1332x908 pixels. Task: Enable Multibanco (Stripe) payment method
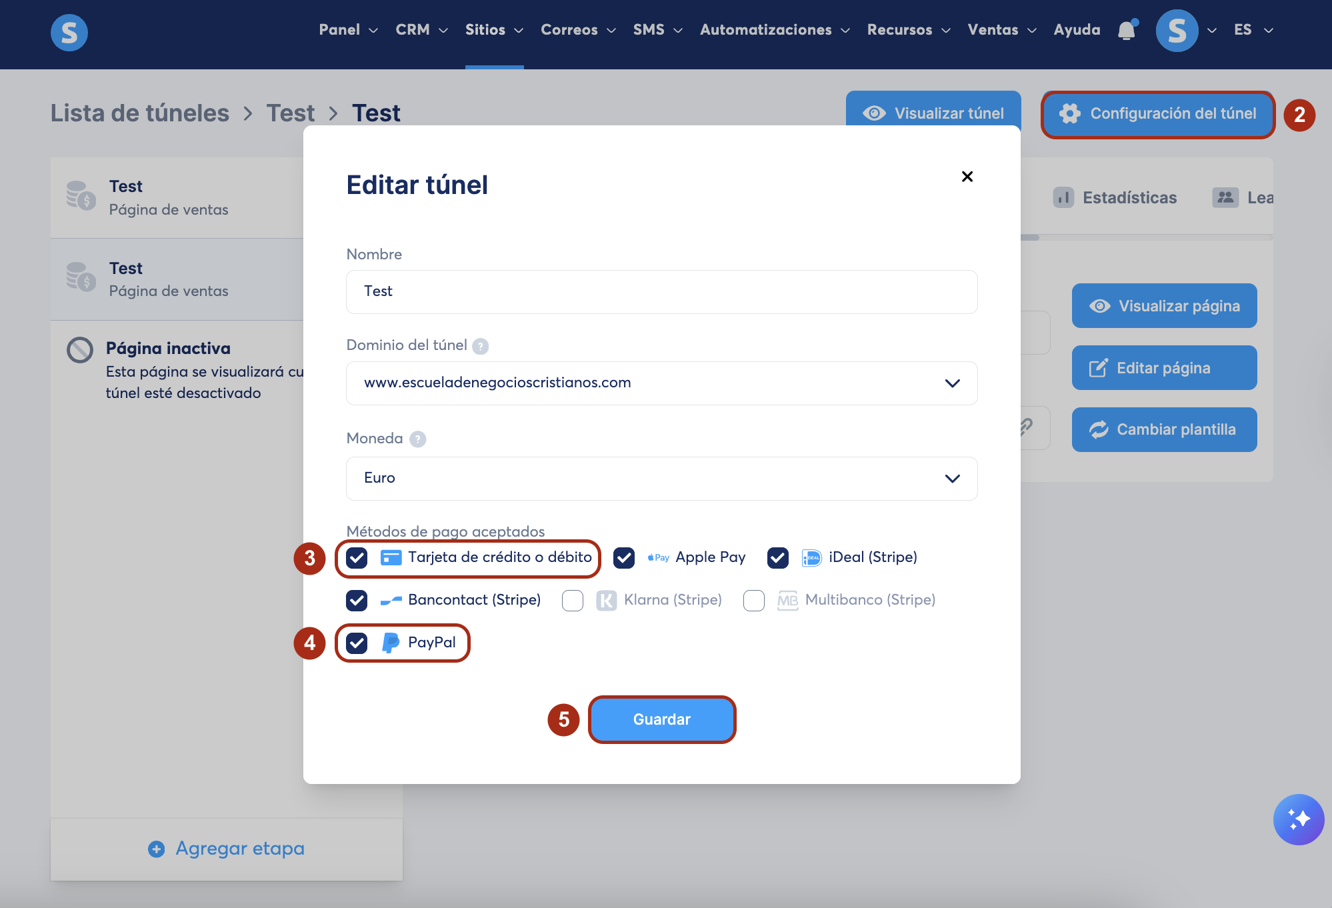pos(753,600)
